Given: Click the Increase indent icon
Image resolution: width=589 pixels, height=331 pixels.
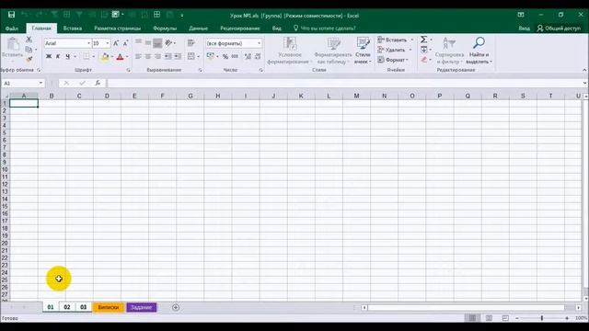Looking at the screenshot, I should click(178, 57).
